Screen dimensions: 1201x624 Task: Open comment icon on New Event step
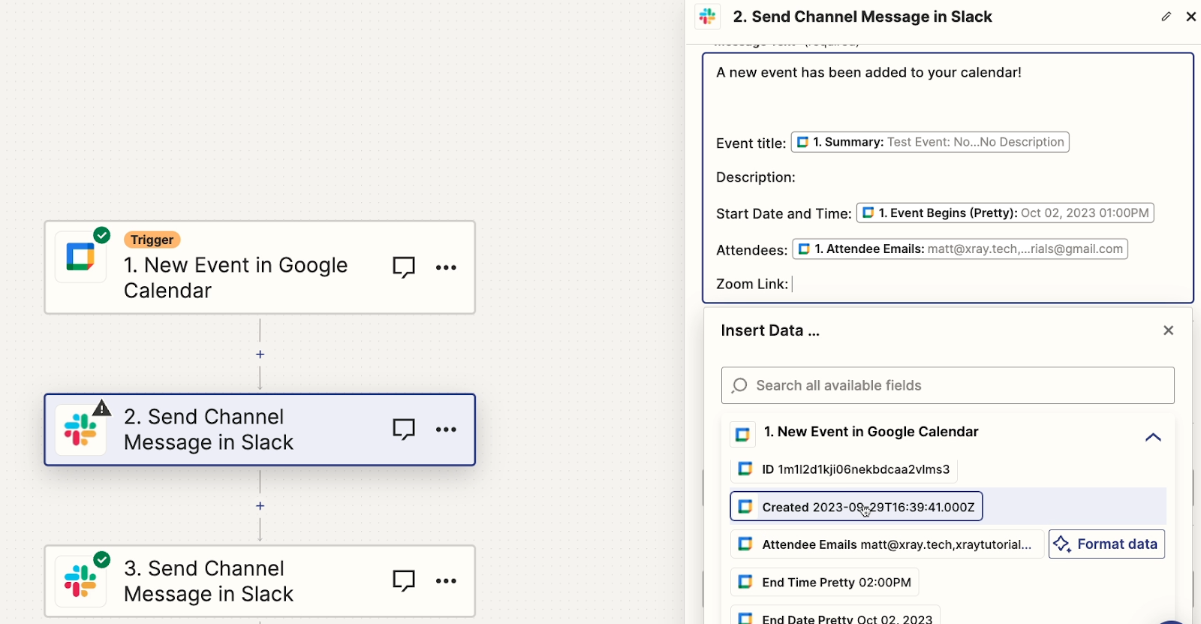[x=404, y=267]
